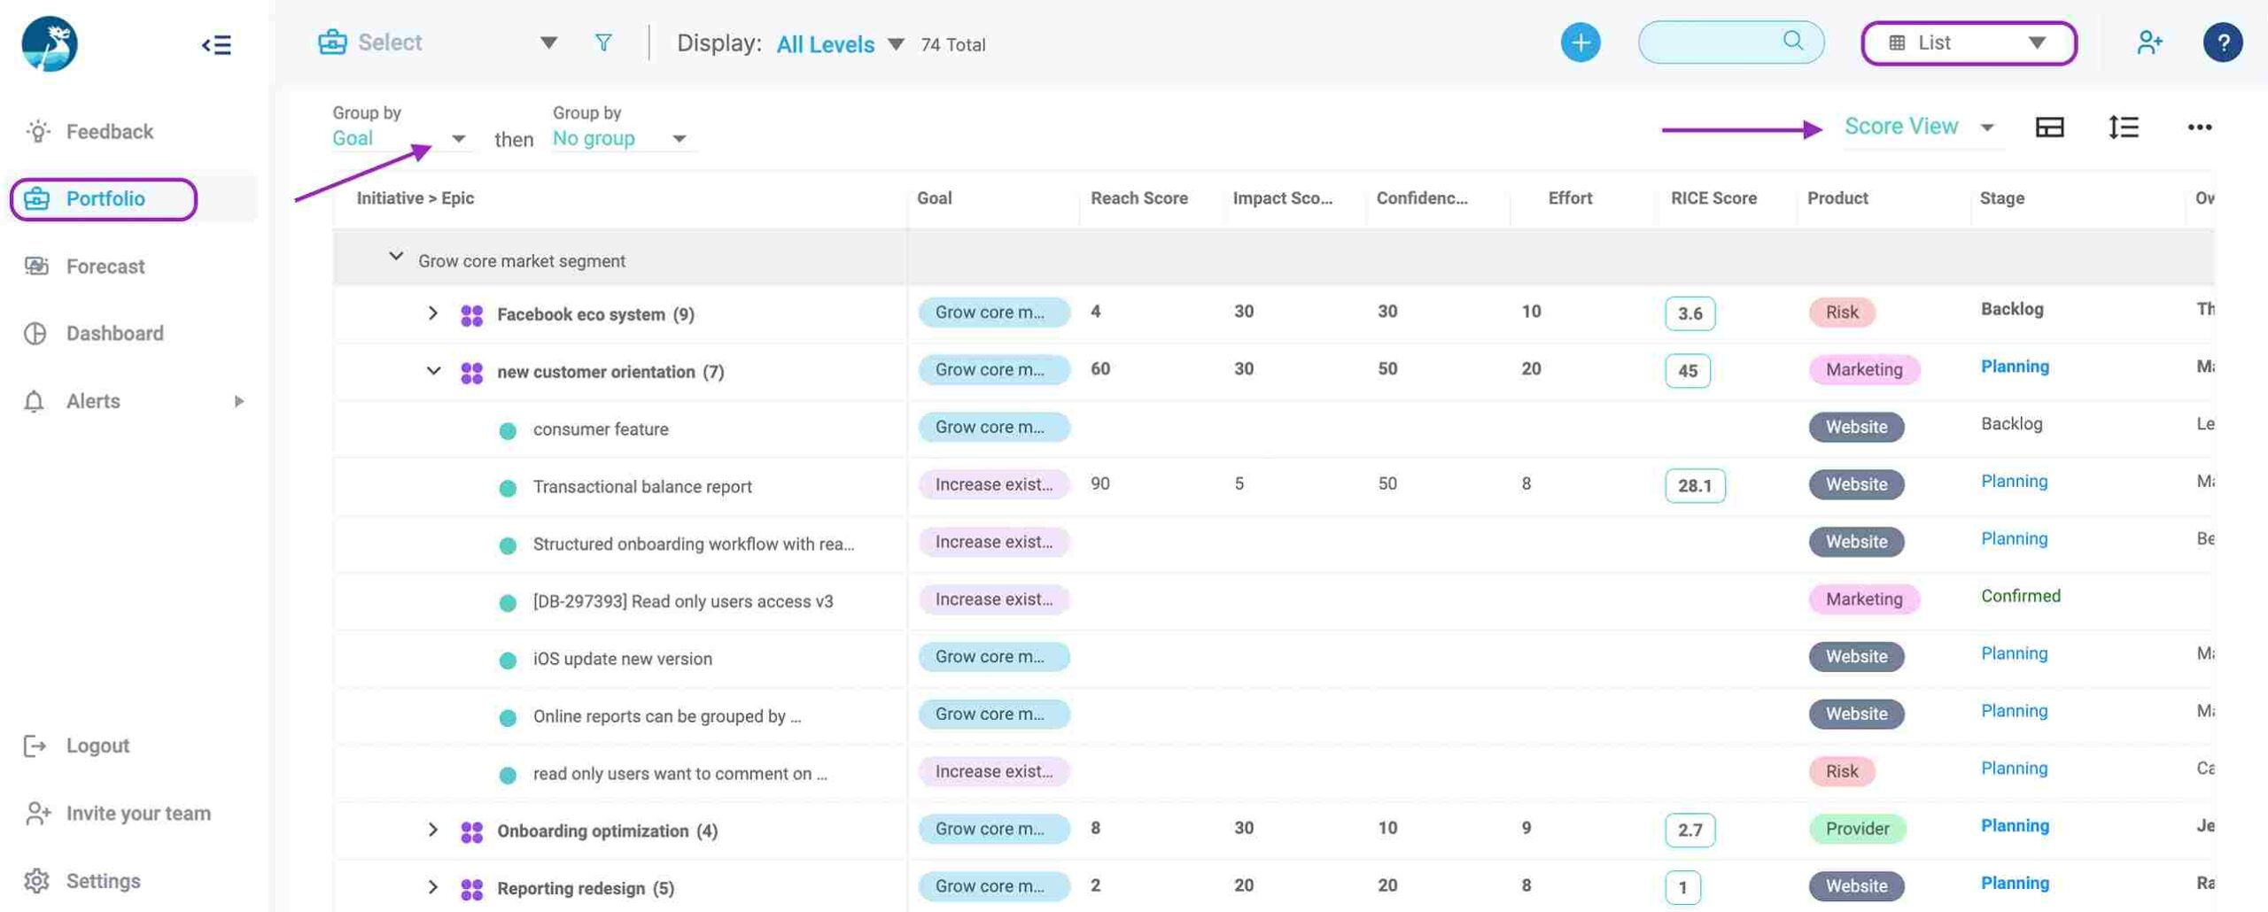The width and height of the screenshot is (2268, 912).
Task: Expand the Alerts submenu arrow
Action: click(238, 401)
